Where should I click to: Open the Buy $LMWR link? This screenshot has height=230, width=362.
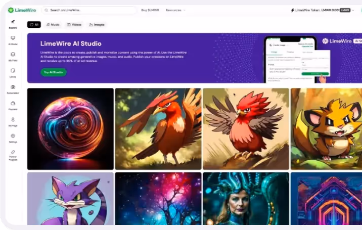tap(150, 10)
